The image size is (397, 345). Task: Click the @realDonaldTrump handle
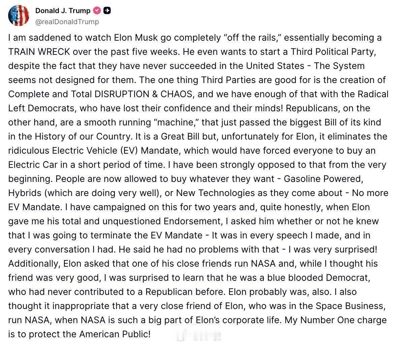pos(67,22)
